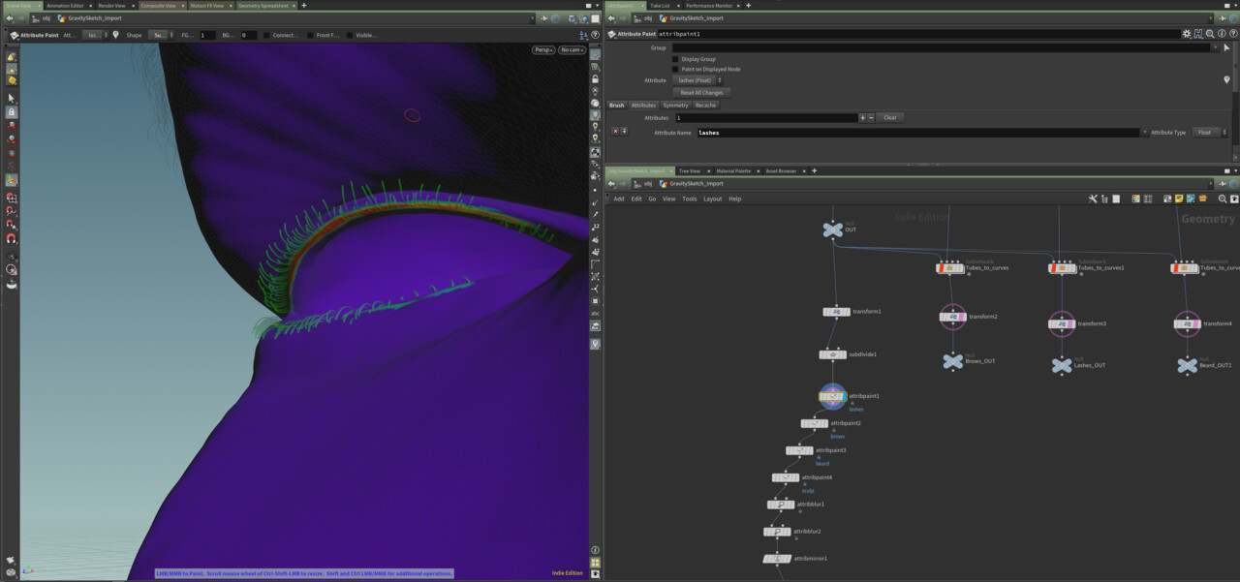Select the attribmirror1 node
Screen dimensions: 1240x582
tap(776, 559)
